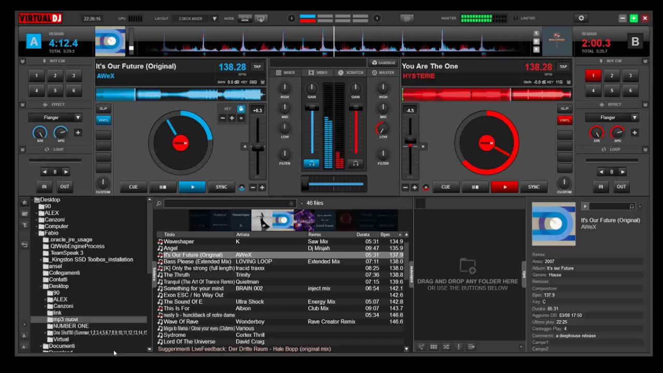Expand the Documenti folder in the tree
The width and height of the screenshot is (663, 373).
tap(41, 347)
